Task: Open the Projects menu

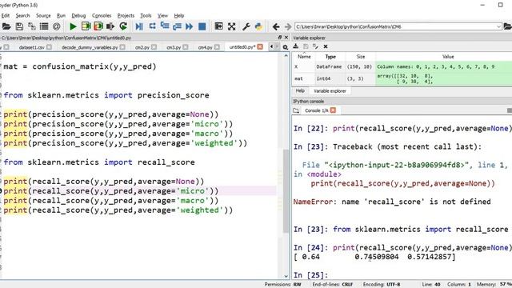Action: coord(126,15)
